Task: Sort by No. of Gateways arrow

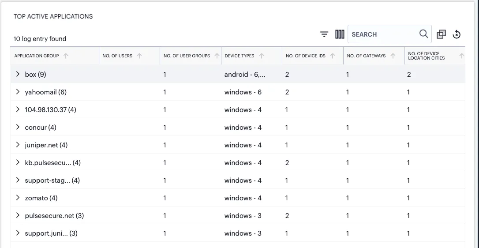Action: [393, 56]
